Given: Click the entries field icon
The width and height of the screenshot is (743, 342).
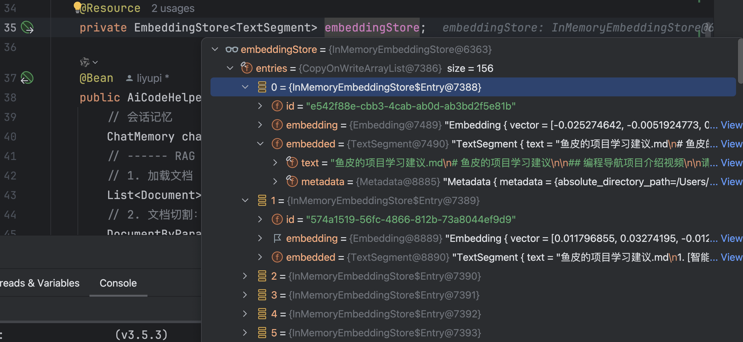Looking at the screenshot, I should click(x=246, y=68).
